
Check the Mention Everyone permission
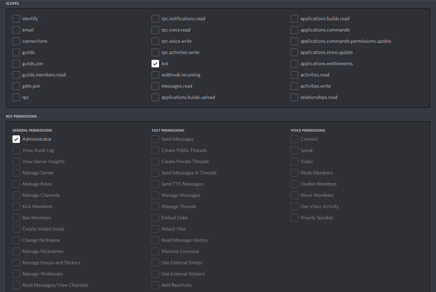(155, 251)
